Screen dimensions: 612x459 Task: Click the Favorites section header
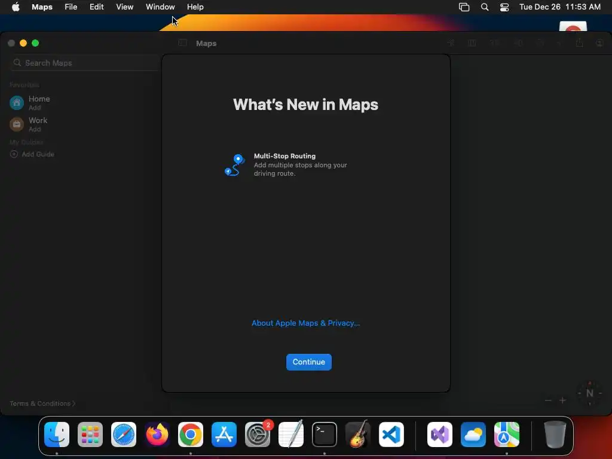pyautogui.click(x=24, y=85)
